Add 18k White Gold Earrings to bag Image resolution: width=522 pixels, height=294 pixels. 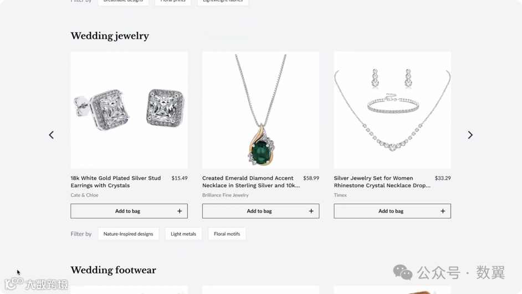(x=129, y=211)
